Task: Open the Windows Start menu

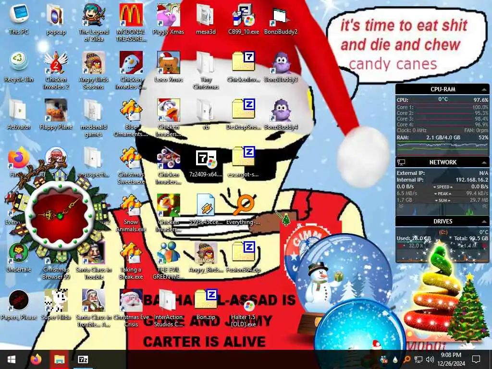Action: pyautogui.click(x=12, y=359)
